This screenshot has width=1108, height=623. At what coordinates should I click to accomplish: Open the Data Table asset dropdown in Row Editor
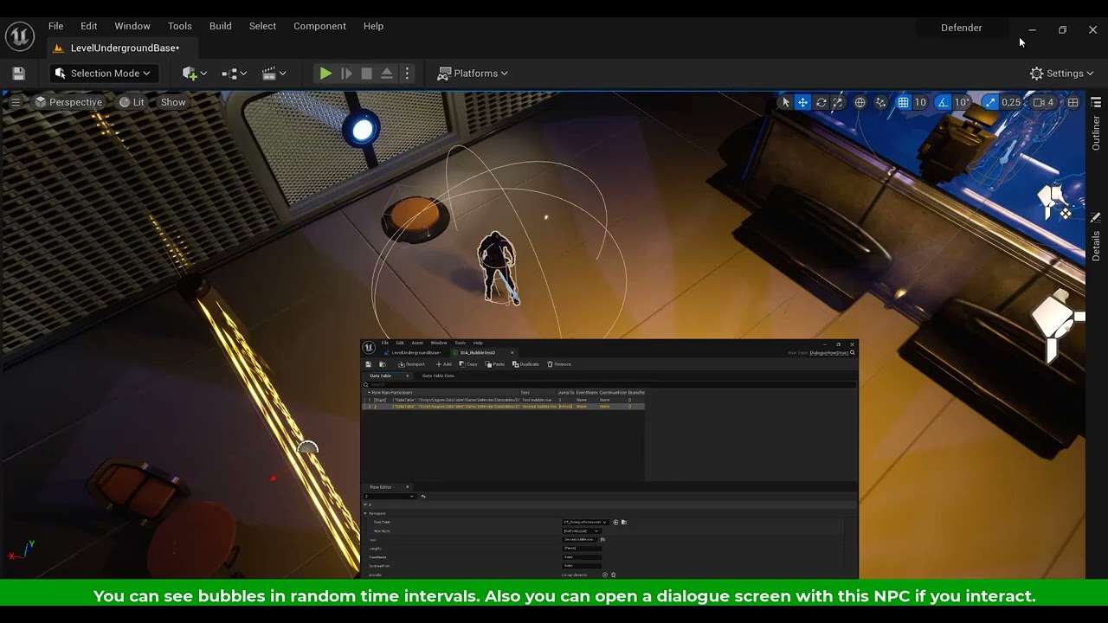[x=585, y=523]
